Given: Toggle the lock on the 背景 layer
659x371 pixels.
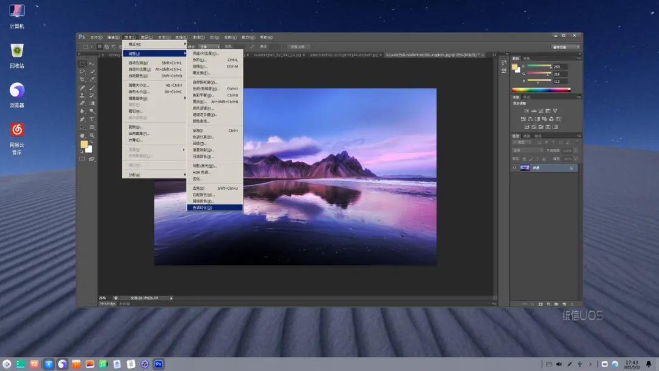Looking at the screenshot, I should pos(571,167).
